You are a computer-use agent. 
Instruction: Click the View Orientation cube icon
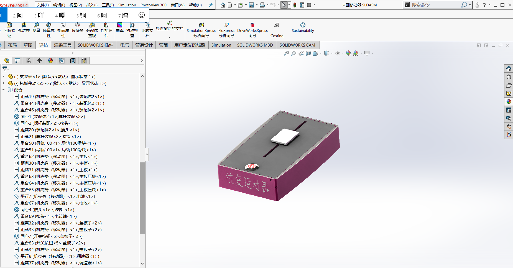point(315,53)
